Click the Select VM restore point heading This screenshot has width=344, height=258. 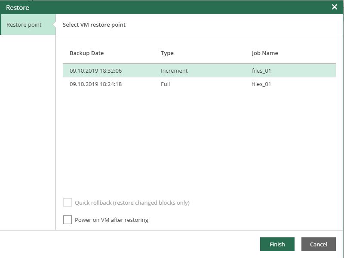(x=94, y=25)
